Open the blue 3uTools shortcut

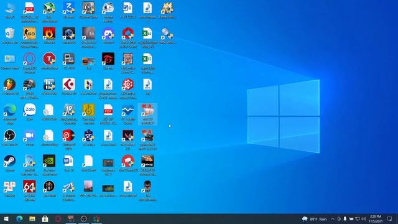(x=69, y=11)
